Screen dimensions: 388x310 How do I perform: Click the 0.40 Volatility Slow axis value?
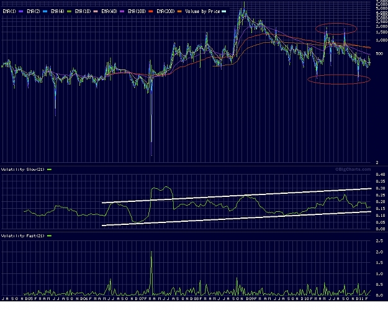[381, 175]
